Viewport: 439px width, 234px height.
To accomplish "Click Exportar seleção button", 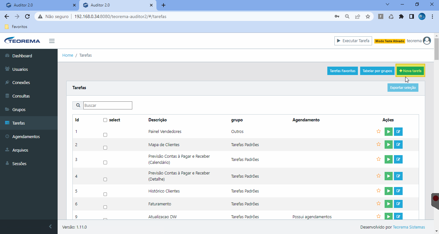I will click(403, 88).
